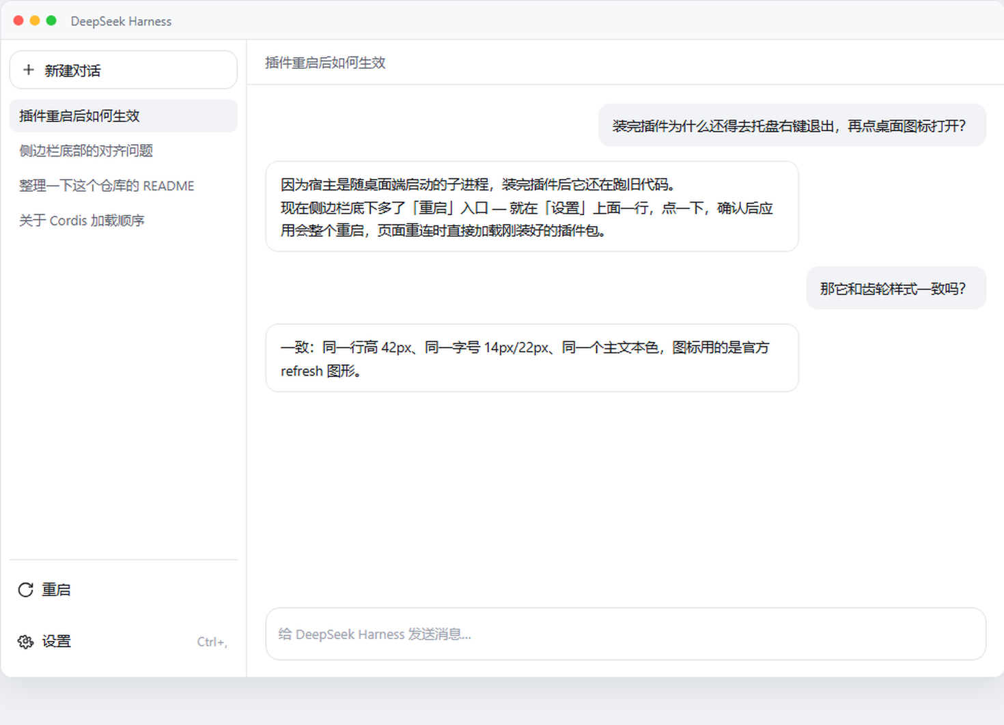
Task: Click the Ctrl+, shortcut hint
Action: [x=212, y=642]
